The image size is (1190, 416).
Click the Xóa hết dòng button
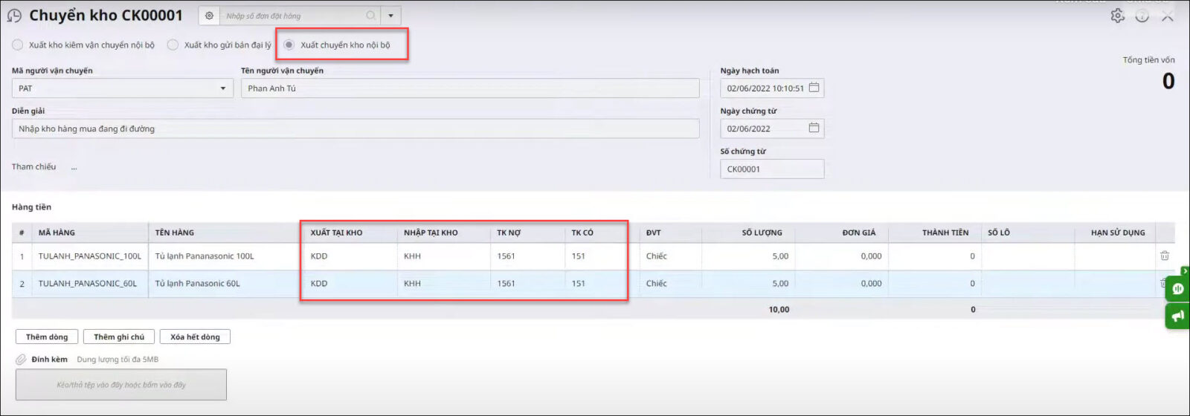pos(195,337)
